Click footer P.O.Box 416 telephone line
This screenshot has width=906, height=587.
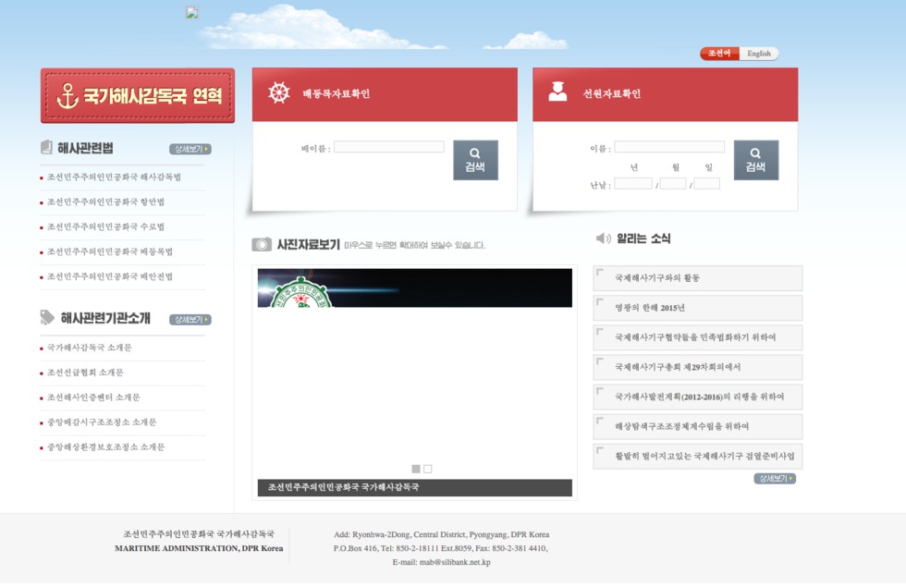pyautogui.click(x=440, y=548)
